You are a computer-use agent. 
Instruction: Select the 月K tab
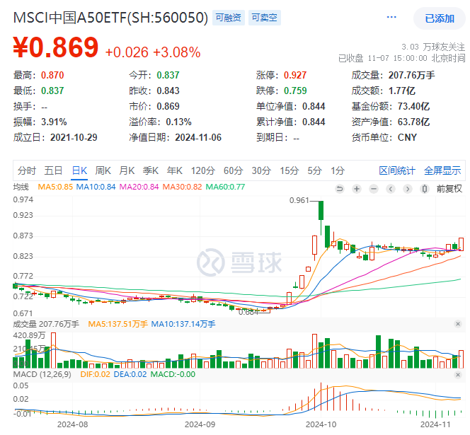[x=127, y=170]
